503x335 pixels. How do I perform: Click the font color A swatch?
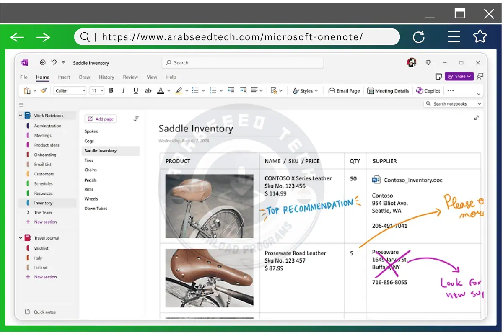pyautogui.click(x=160, y=90)
